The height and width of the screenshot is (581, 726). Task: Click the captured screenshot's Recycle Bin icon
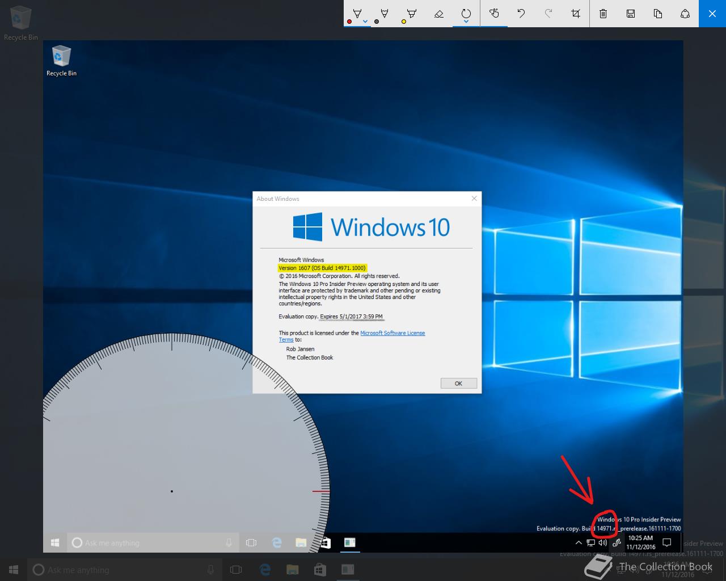(x=61, y=61)
